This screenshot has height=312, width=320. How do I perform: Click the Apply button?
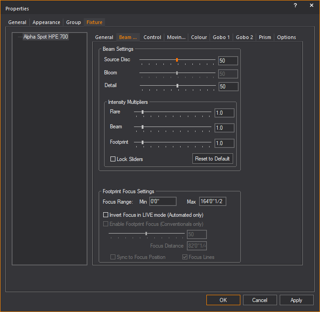296,300
